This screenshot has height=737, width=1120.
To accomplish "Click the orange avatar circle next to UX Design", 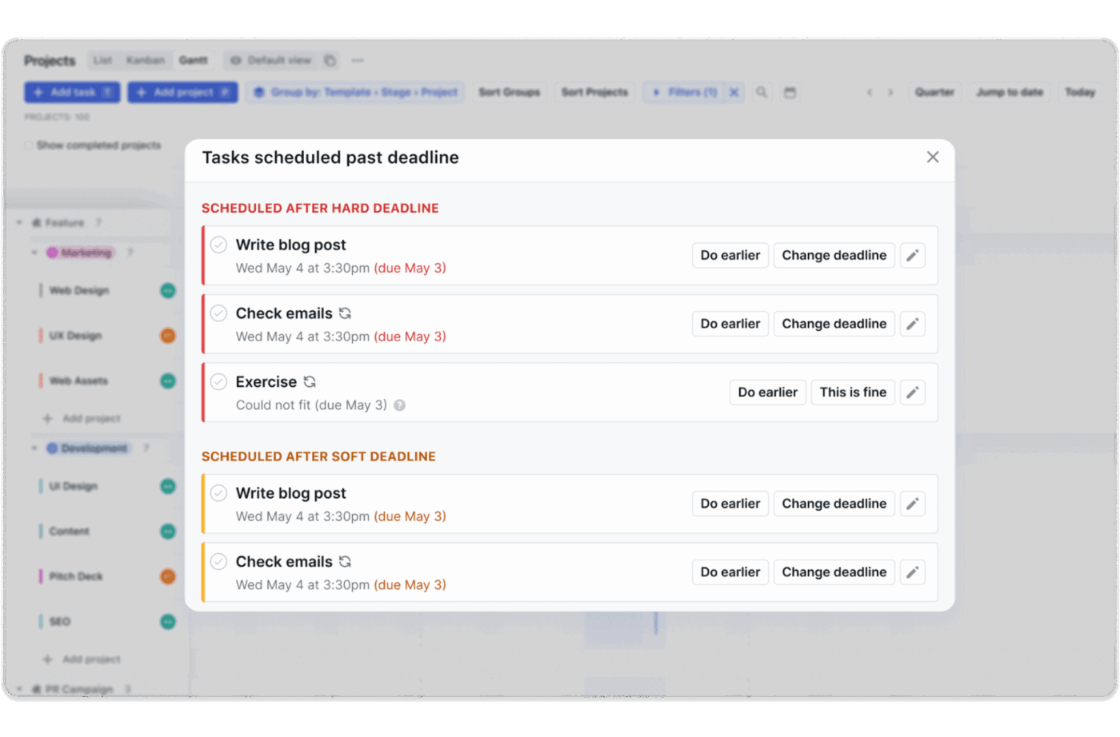I will 168,336.
